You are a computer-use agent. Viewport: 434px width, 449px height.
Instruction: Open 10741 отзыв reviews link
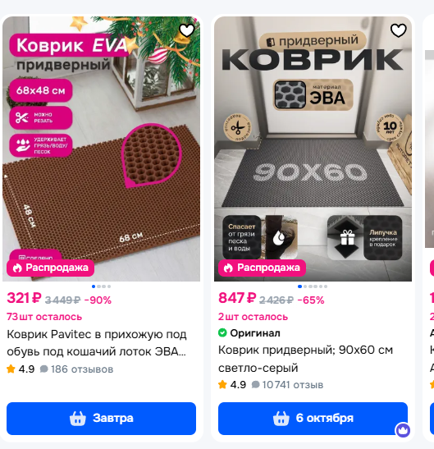287,385
